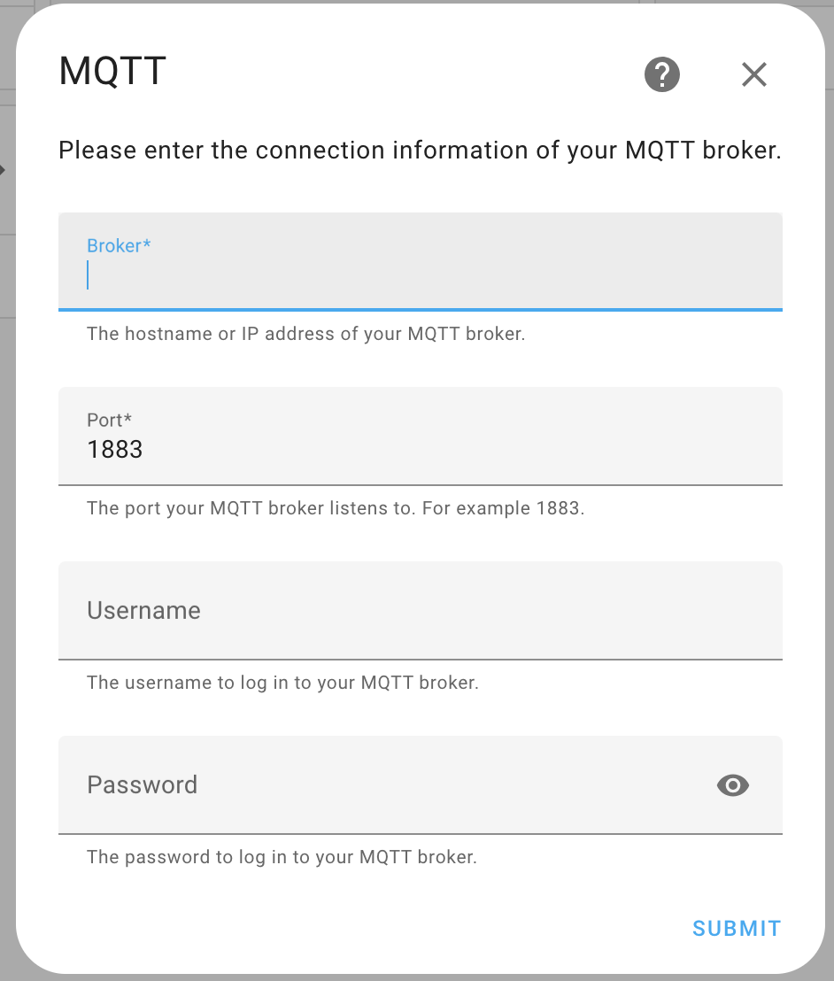The height and width of the screenshot is (981, 834).
Task: Close the MQTT dialog with the X
Action: 754,74
